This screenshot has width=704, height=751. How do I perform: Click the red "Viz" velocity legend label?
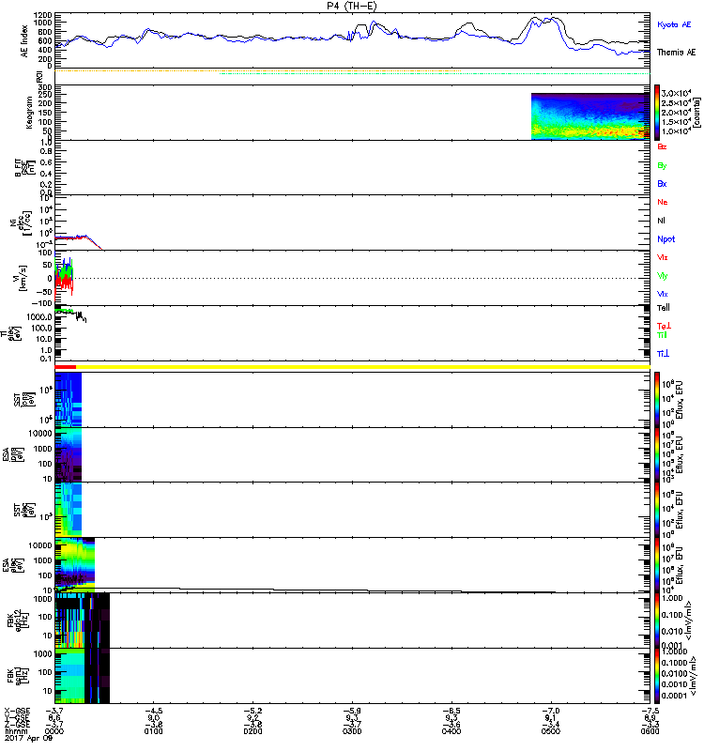[663, 257]
